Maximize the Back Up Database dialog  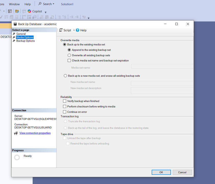[177, 24]
